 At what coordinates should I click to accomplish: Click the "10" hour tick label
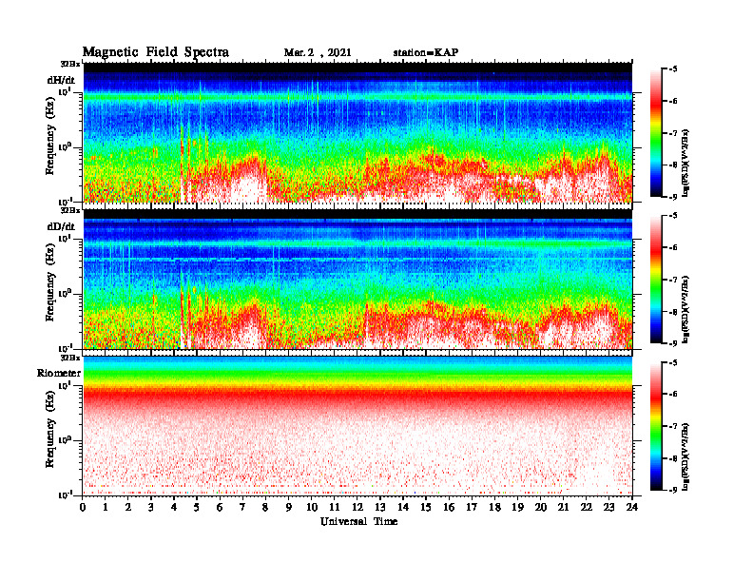coord(312,507)
